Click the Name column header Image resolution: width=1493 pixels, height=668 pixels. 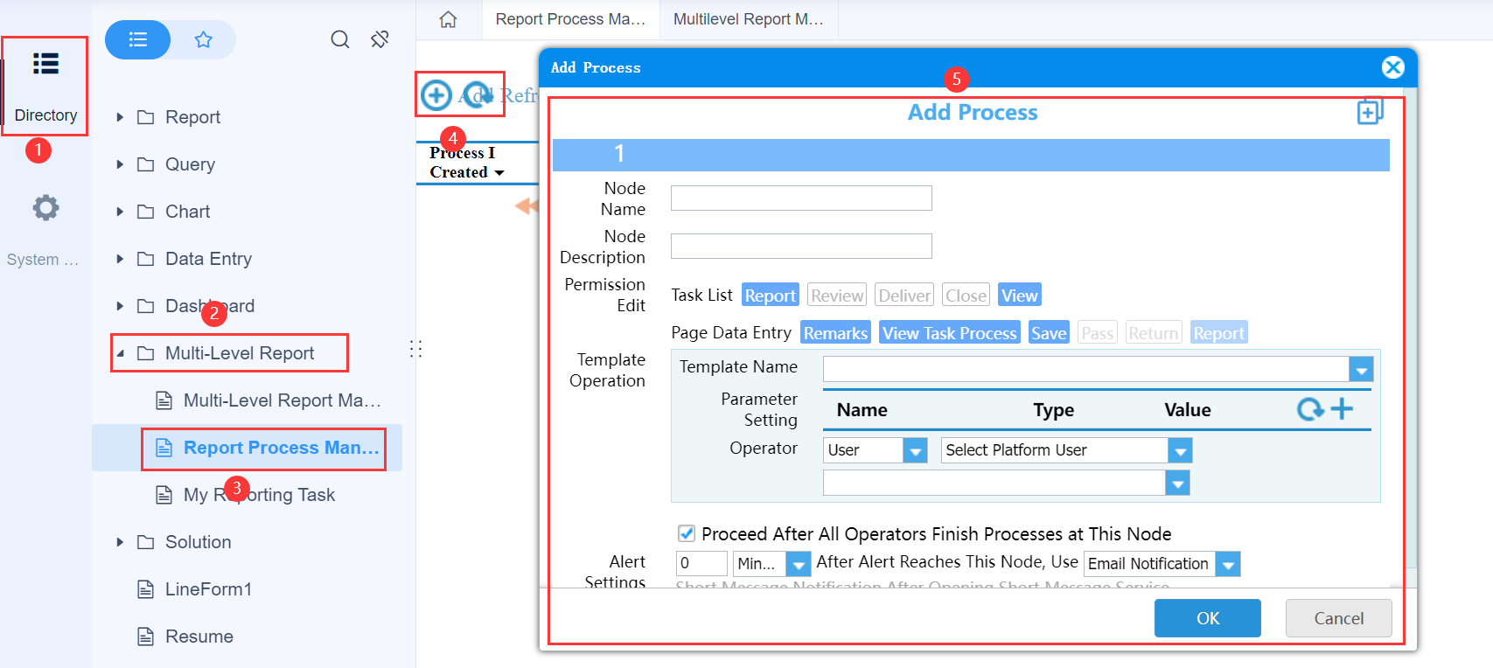862,410
